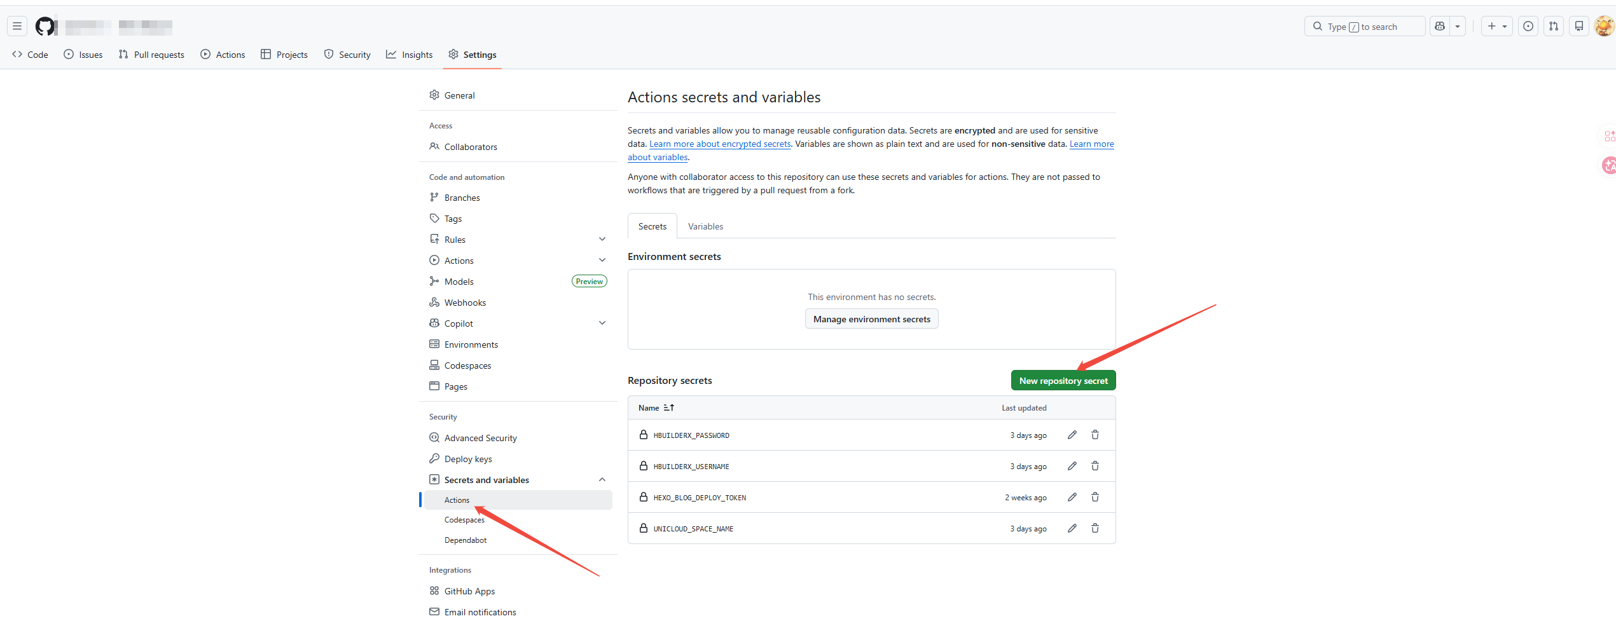Open notifications inbox icon
Image resolution: width=1616 pixels, height=635 pixels.
[1579, 27]
